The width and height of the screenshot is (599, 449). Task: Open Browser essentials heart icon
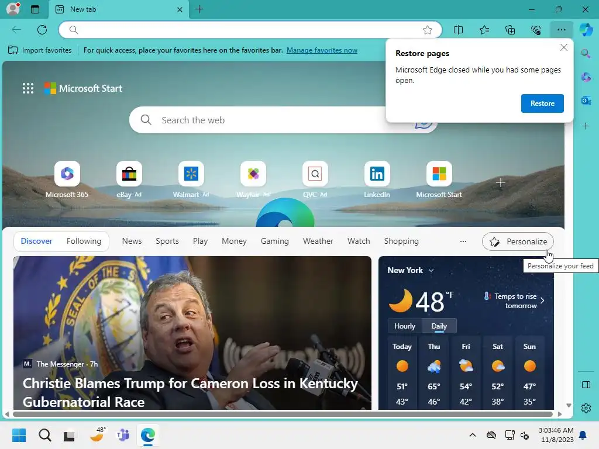pyautogui.click(x=536, y=30)
